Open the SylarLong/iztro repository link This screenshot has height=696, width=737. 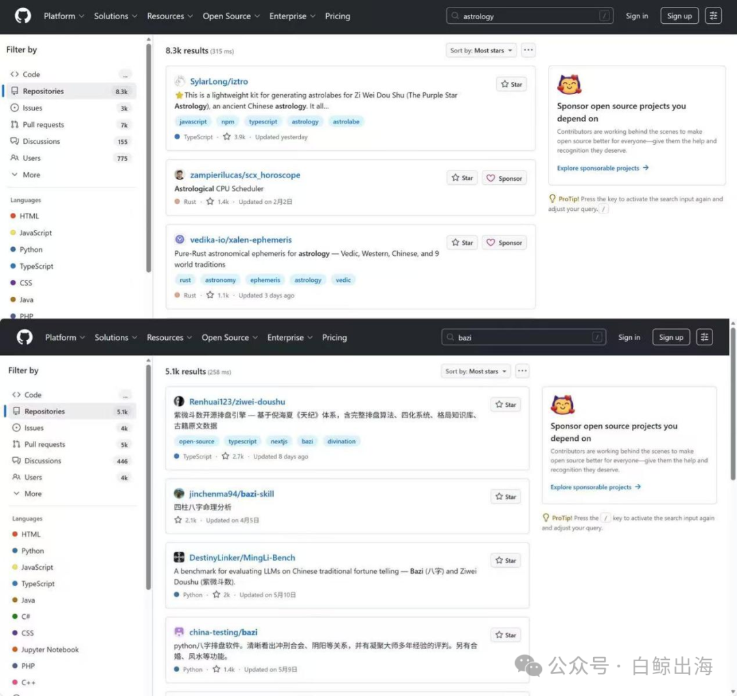pos(218,81)
